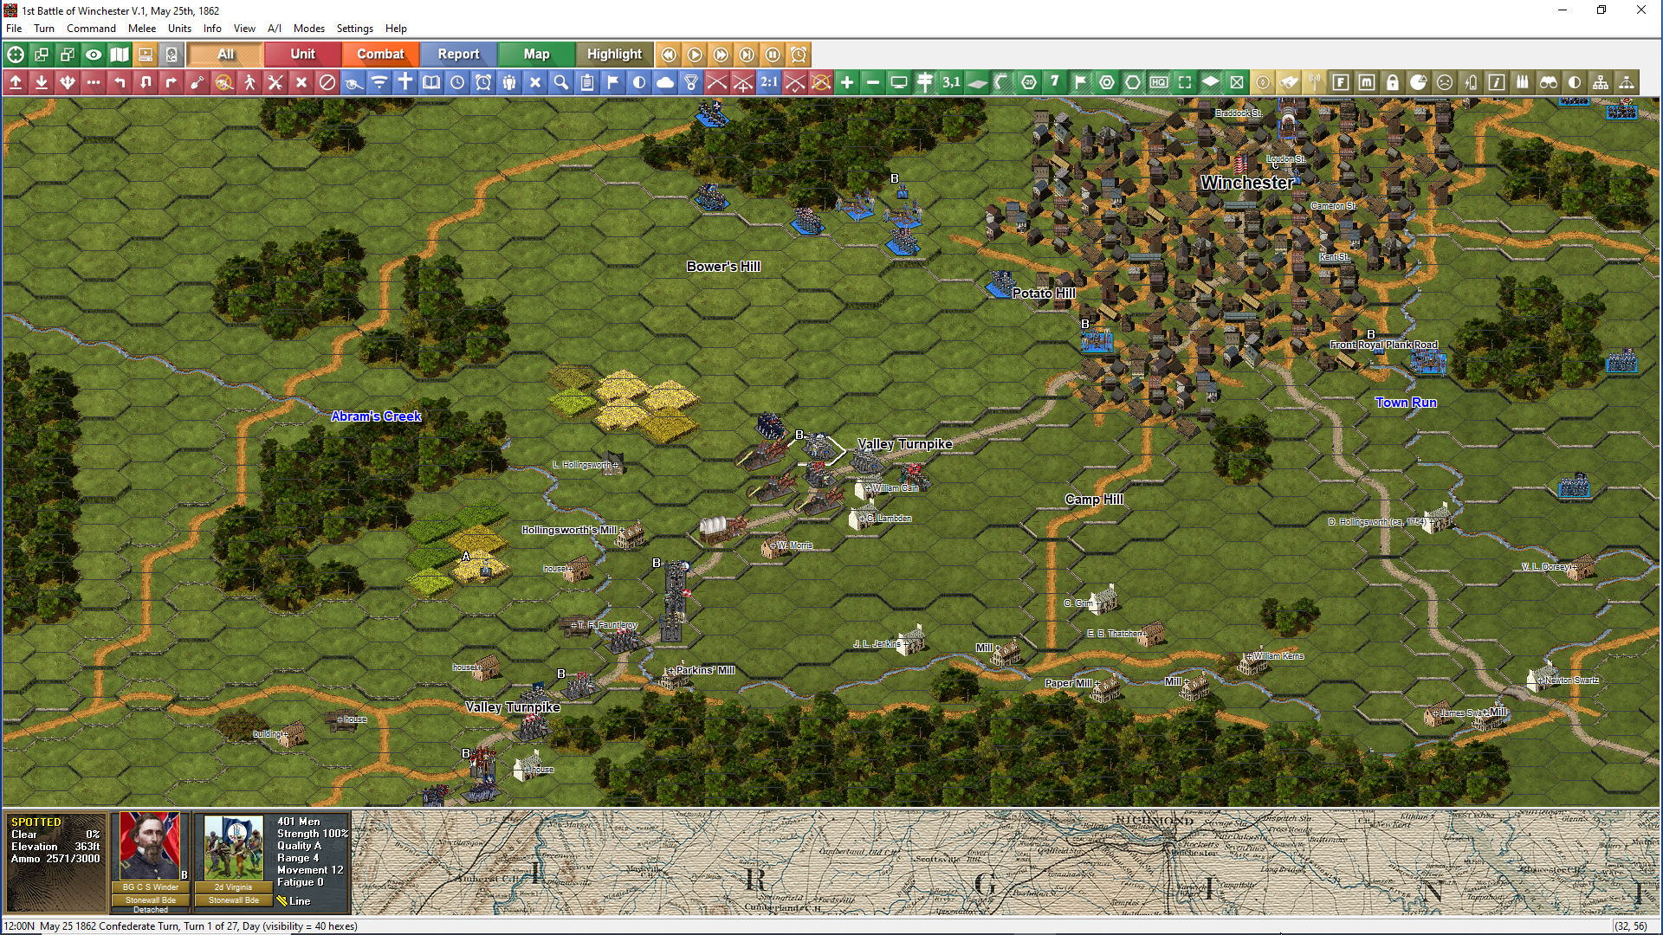Click the play replay button
1663x935 pixels.
695,55
